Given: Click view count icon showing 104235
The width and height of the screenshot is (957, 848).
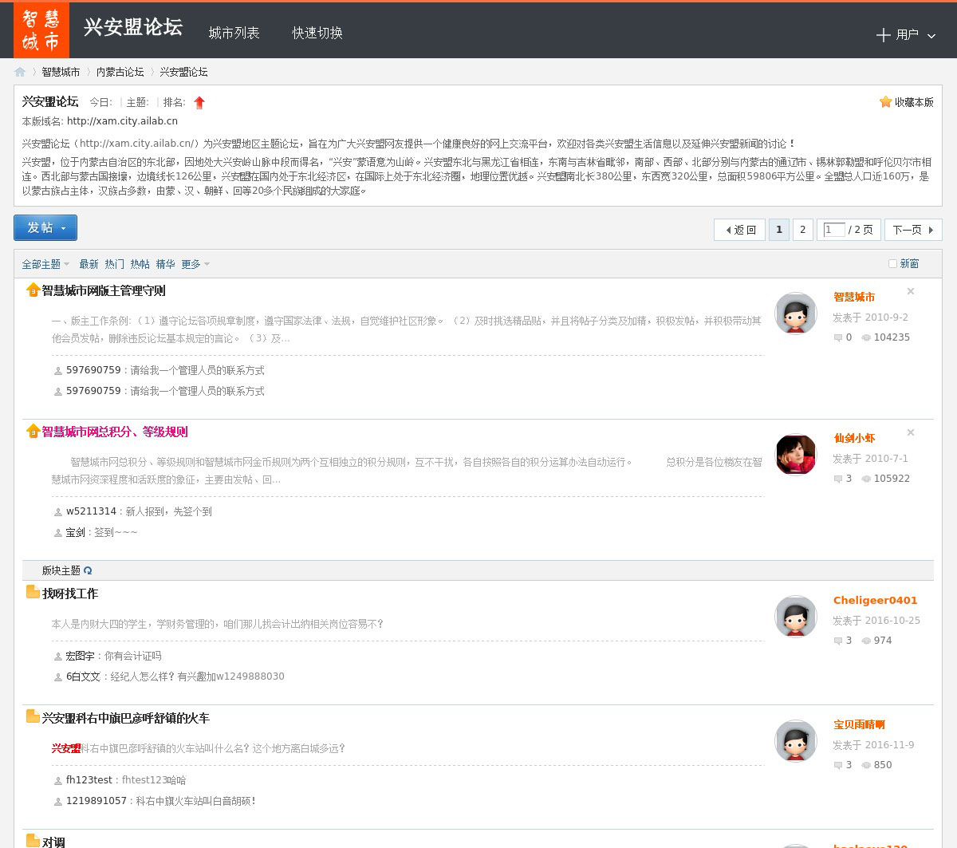Looking at the screenshot, I should tap(866, 337).
